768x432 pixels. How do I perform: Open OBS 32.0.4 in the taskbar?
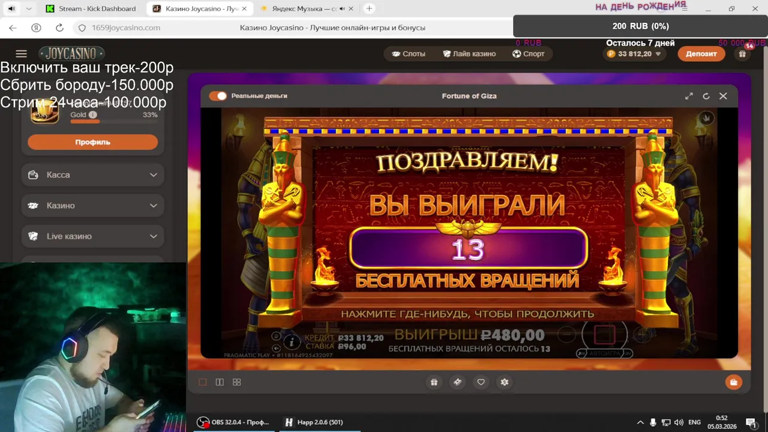pos(233,422)
